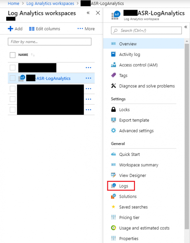Screen dimensions: 190x243
Task: Check the first workspace row checkbox
Action: (x=12, y=68)
